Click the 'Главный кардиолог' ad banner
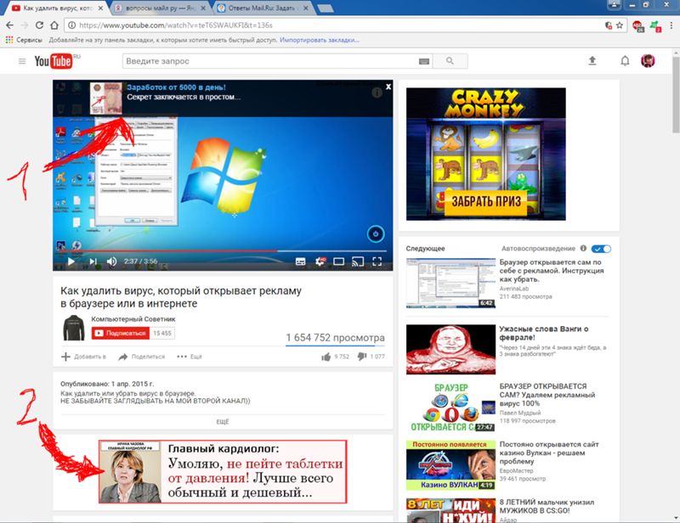 pyautogui.click(x=223, y=471)
